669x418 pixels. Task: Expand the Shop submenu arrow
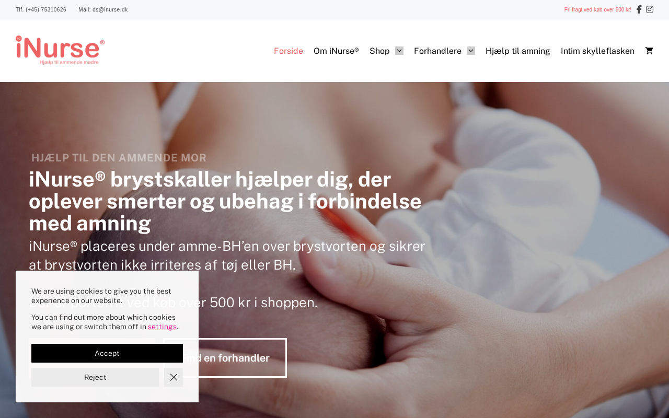[x=399, y=51]
